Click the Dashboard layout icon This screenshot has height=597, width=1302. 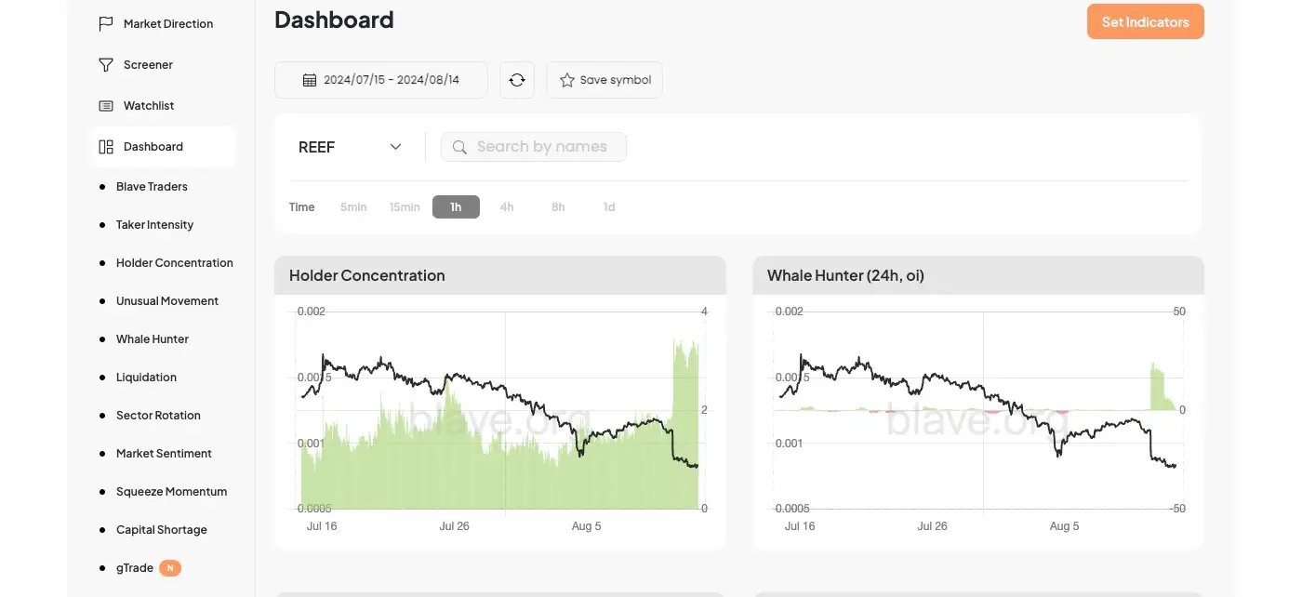106,147
